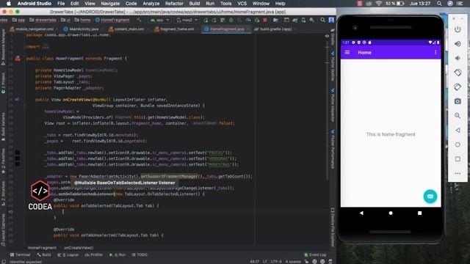Click the HomeFragment class gutter icon
Image resolution: width=470 pixels, height=264 pixels.
(18, 59)
